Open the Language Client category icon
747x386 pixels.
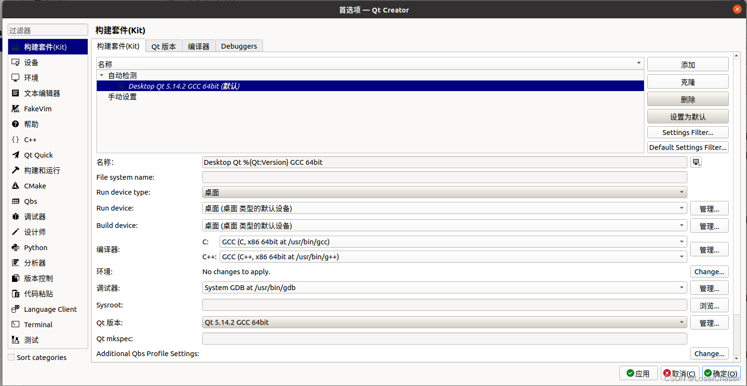[15, 309]
